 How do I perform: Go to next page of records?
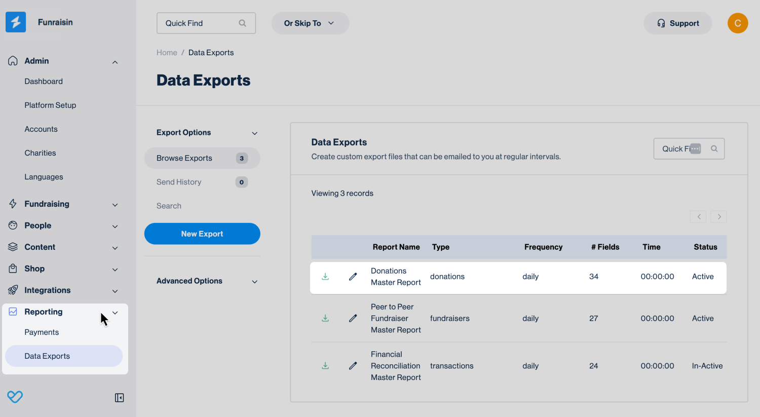[x=719, y=217]
